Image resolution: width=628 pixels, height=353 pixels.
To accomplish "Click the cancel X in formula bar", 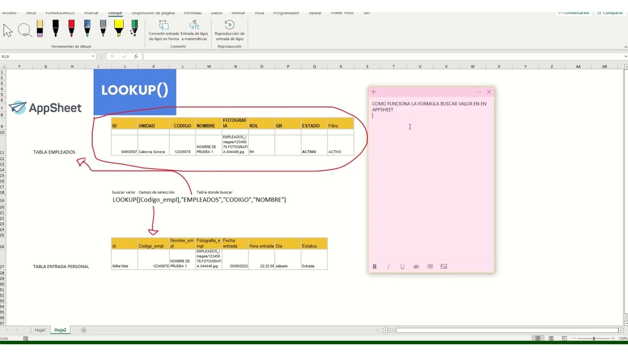I will coord(112,56).
